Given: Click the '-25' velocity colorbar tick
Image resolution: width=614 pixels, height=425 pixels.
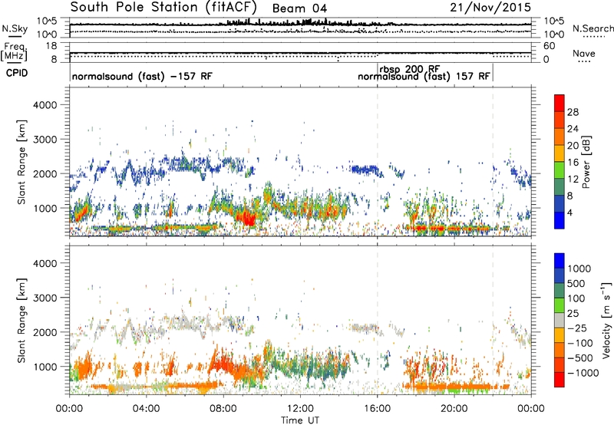Looking at the screenshot, I should click(578, 328).
